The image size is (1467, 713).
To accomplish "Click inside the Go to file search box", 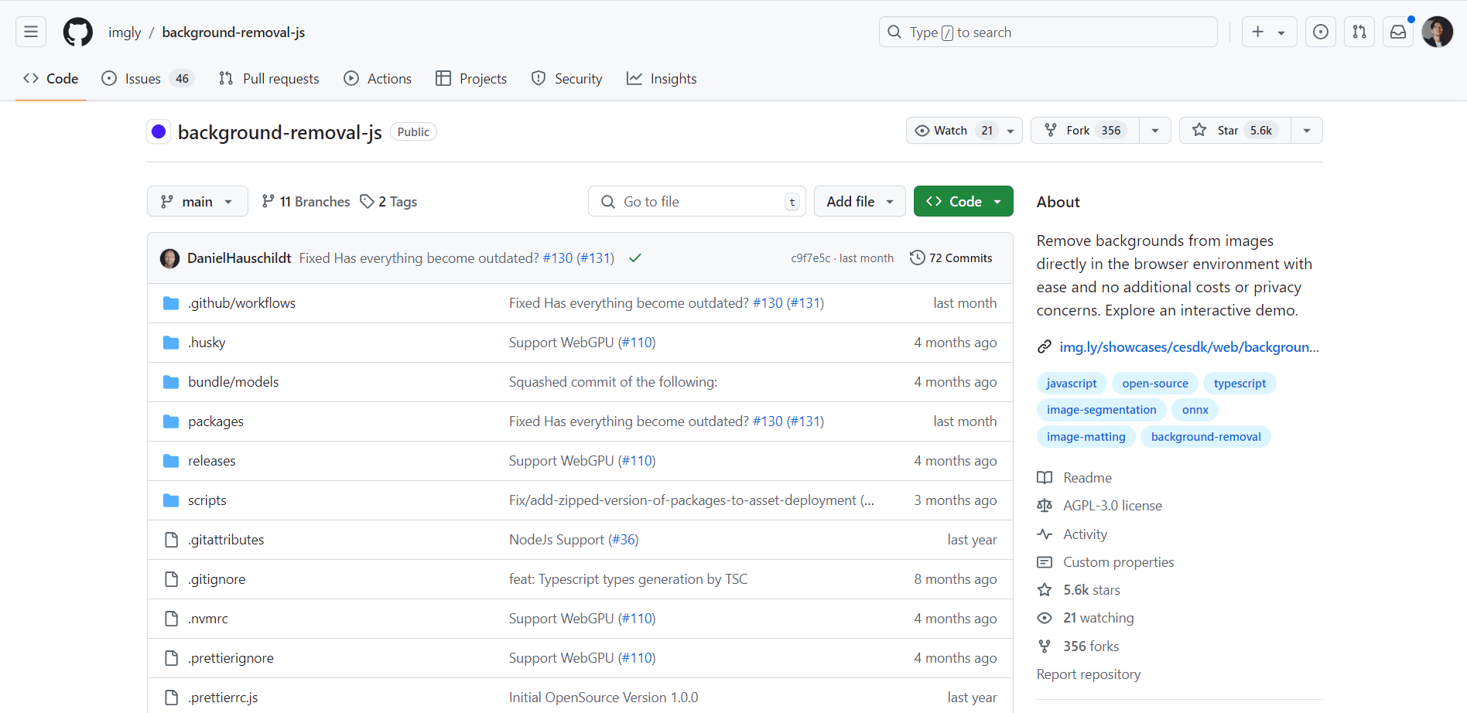I will [x=695, y=201].
